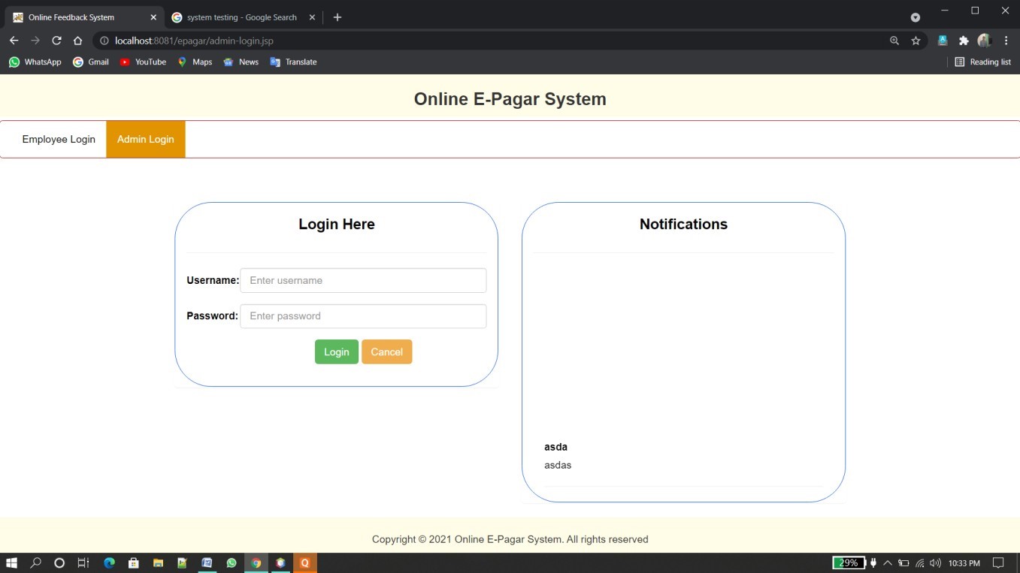The height and width of the screenshot is (573, 1020).
Task: Bookmark this page using the star icon
Action: click(916, 41)
